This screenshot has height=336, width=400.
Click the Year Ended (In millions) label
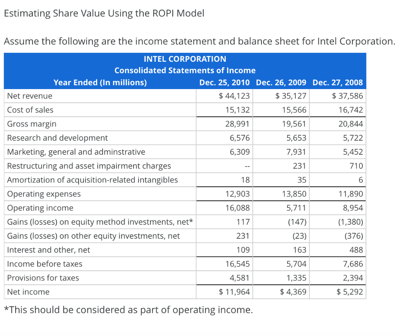pyautogui.click(x=100, y=82)
